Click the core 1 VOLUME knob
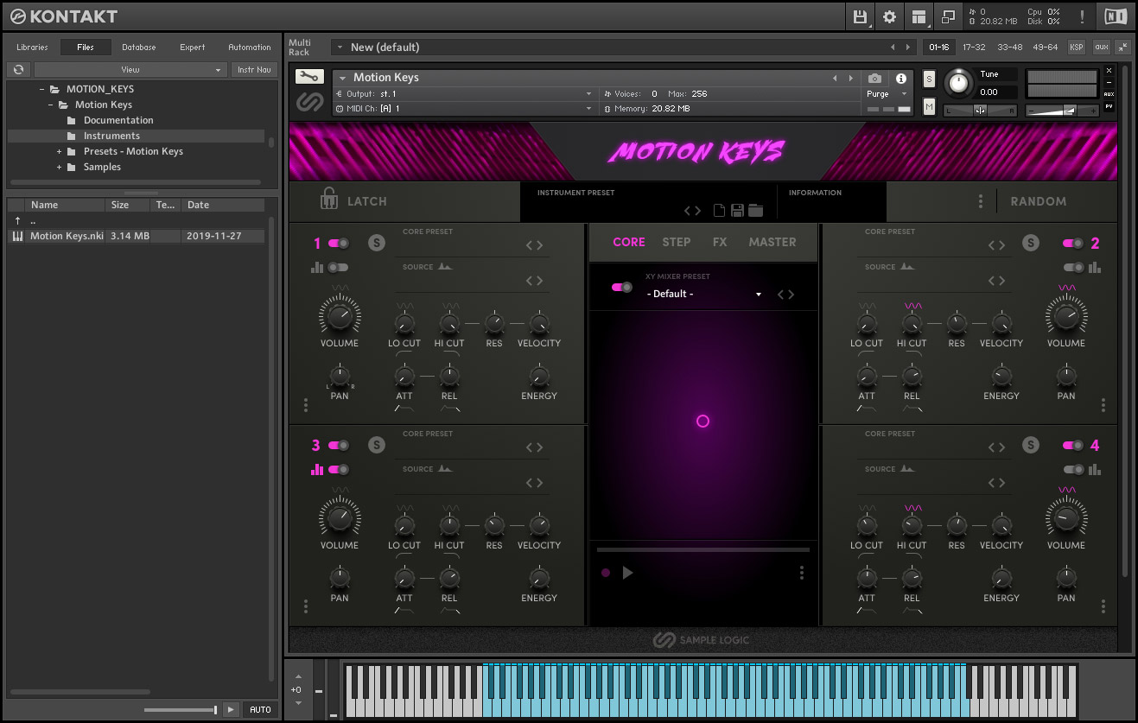The image size is (1138, 723). (x=340, y=315)
